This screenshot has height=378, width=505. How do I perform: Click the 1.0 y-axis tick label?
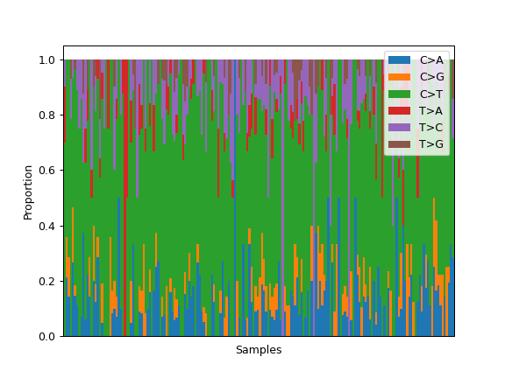(47, 60)
